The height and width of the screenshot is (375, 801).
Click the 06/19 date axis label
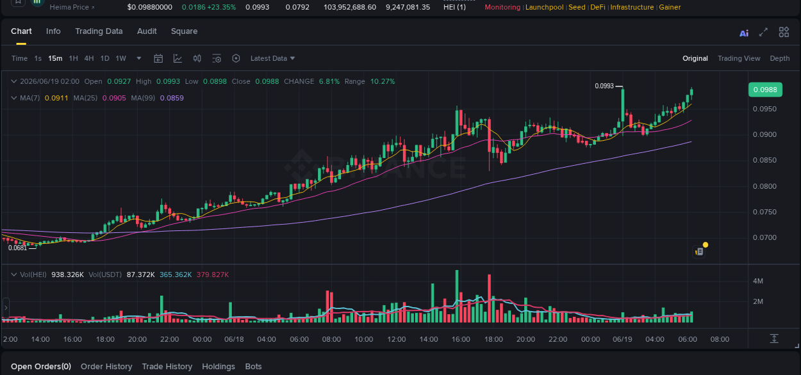pos(622,339)
